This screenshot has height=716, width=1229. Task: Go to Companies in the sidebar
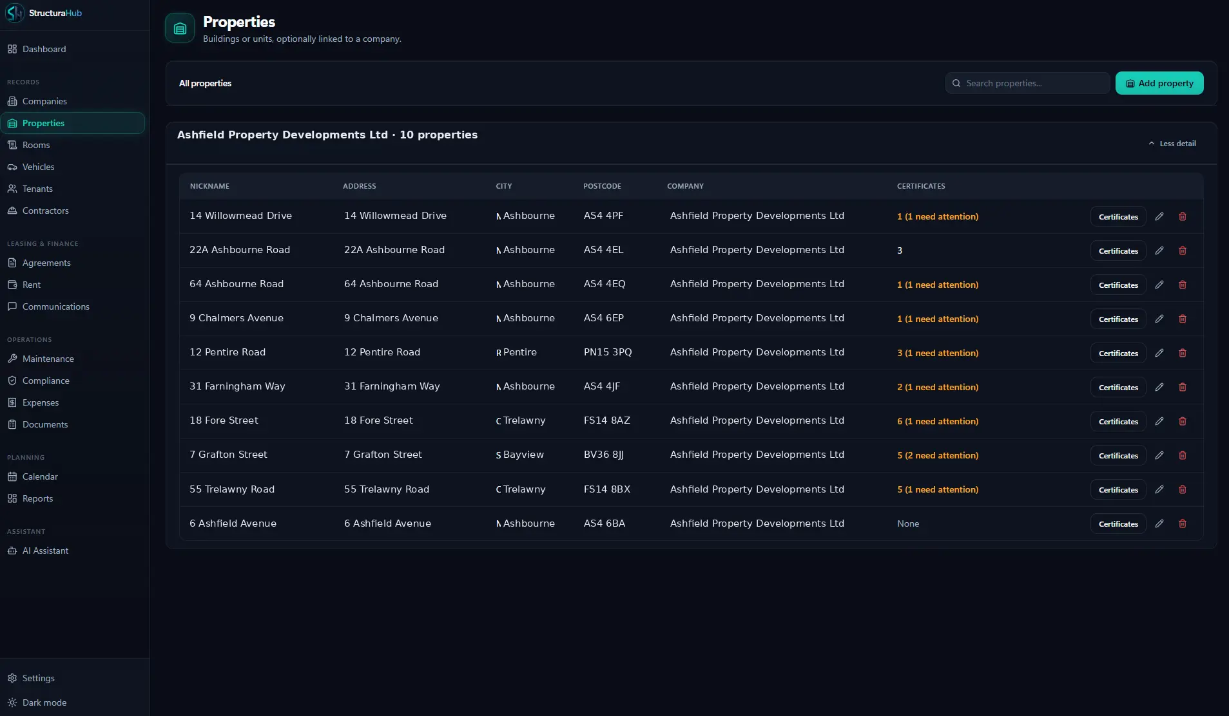(72, 101)
